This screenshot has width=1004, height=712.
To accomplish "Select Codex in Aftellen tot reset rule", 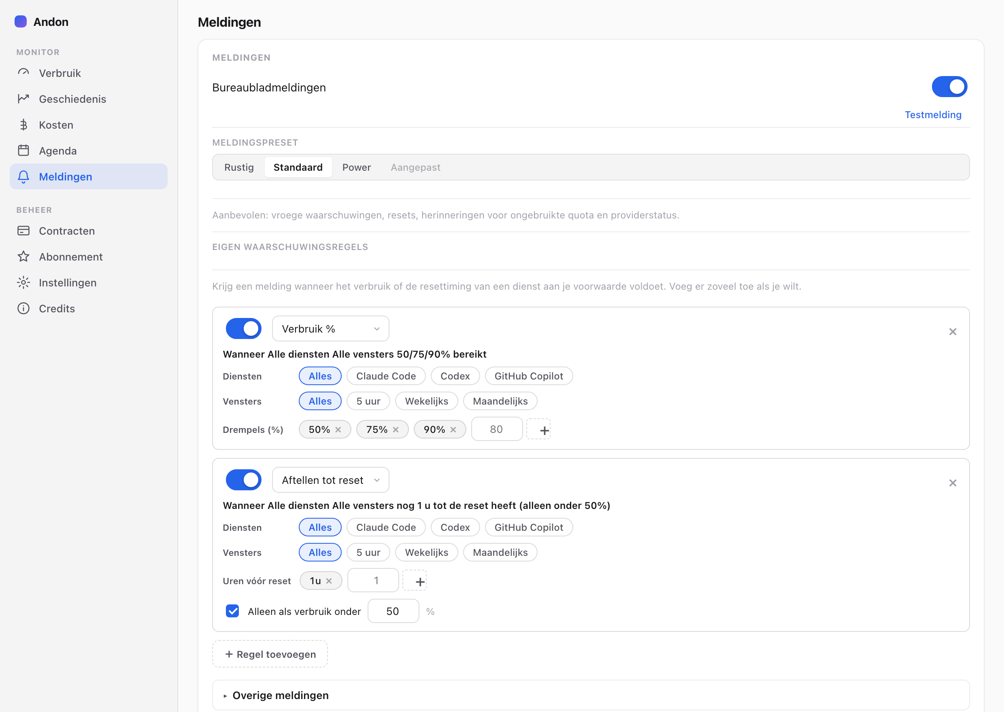I will 455,527.
